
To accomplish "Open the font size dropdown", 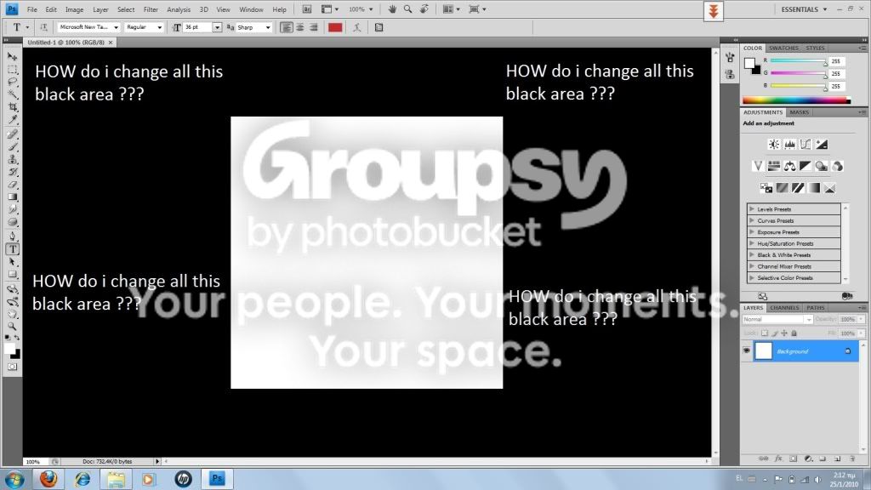I will click(217, 27).
